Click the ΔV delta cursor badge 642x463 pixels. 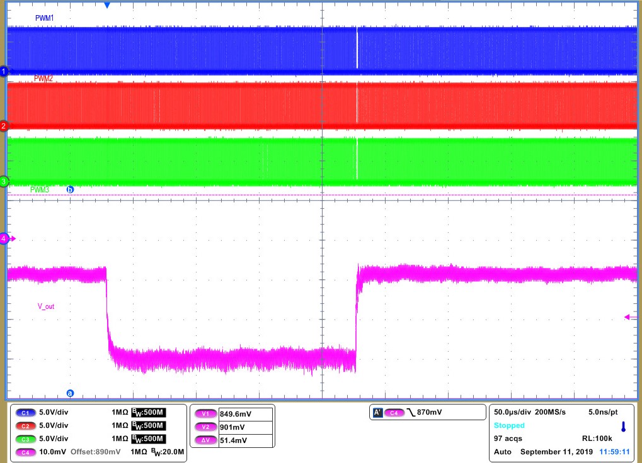(205, 439)
